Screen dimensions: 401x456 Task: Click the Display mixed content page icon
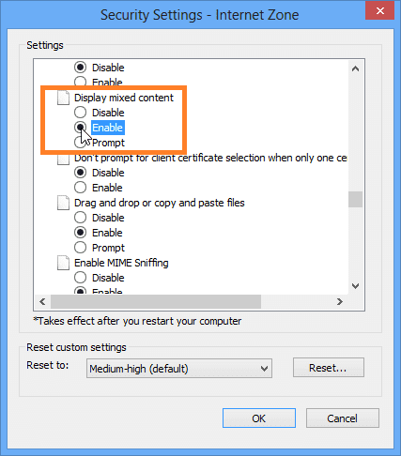pyautogui.click(x=63, y=98)
